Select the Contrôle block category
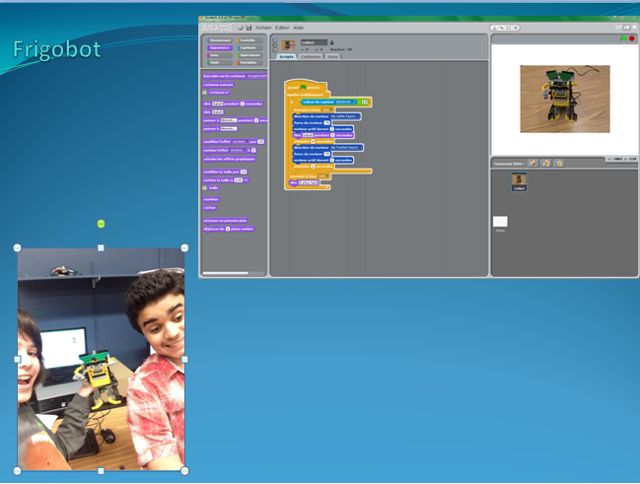Screen dimensions: 640x484 (x=249, y=40)
